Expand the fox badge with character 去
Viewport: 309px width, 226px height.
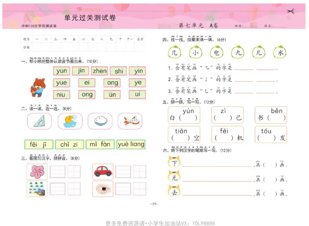click(x=174, y=192)
